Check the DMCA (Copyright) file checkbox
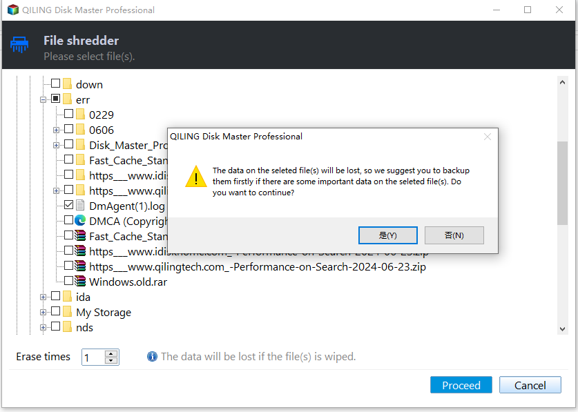This screenshot has width=578, height=412. pos(69,220)
